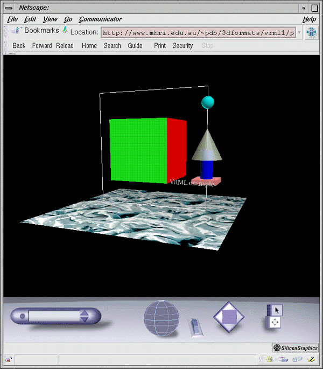Open the Help menu

tap(309, 19)
